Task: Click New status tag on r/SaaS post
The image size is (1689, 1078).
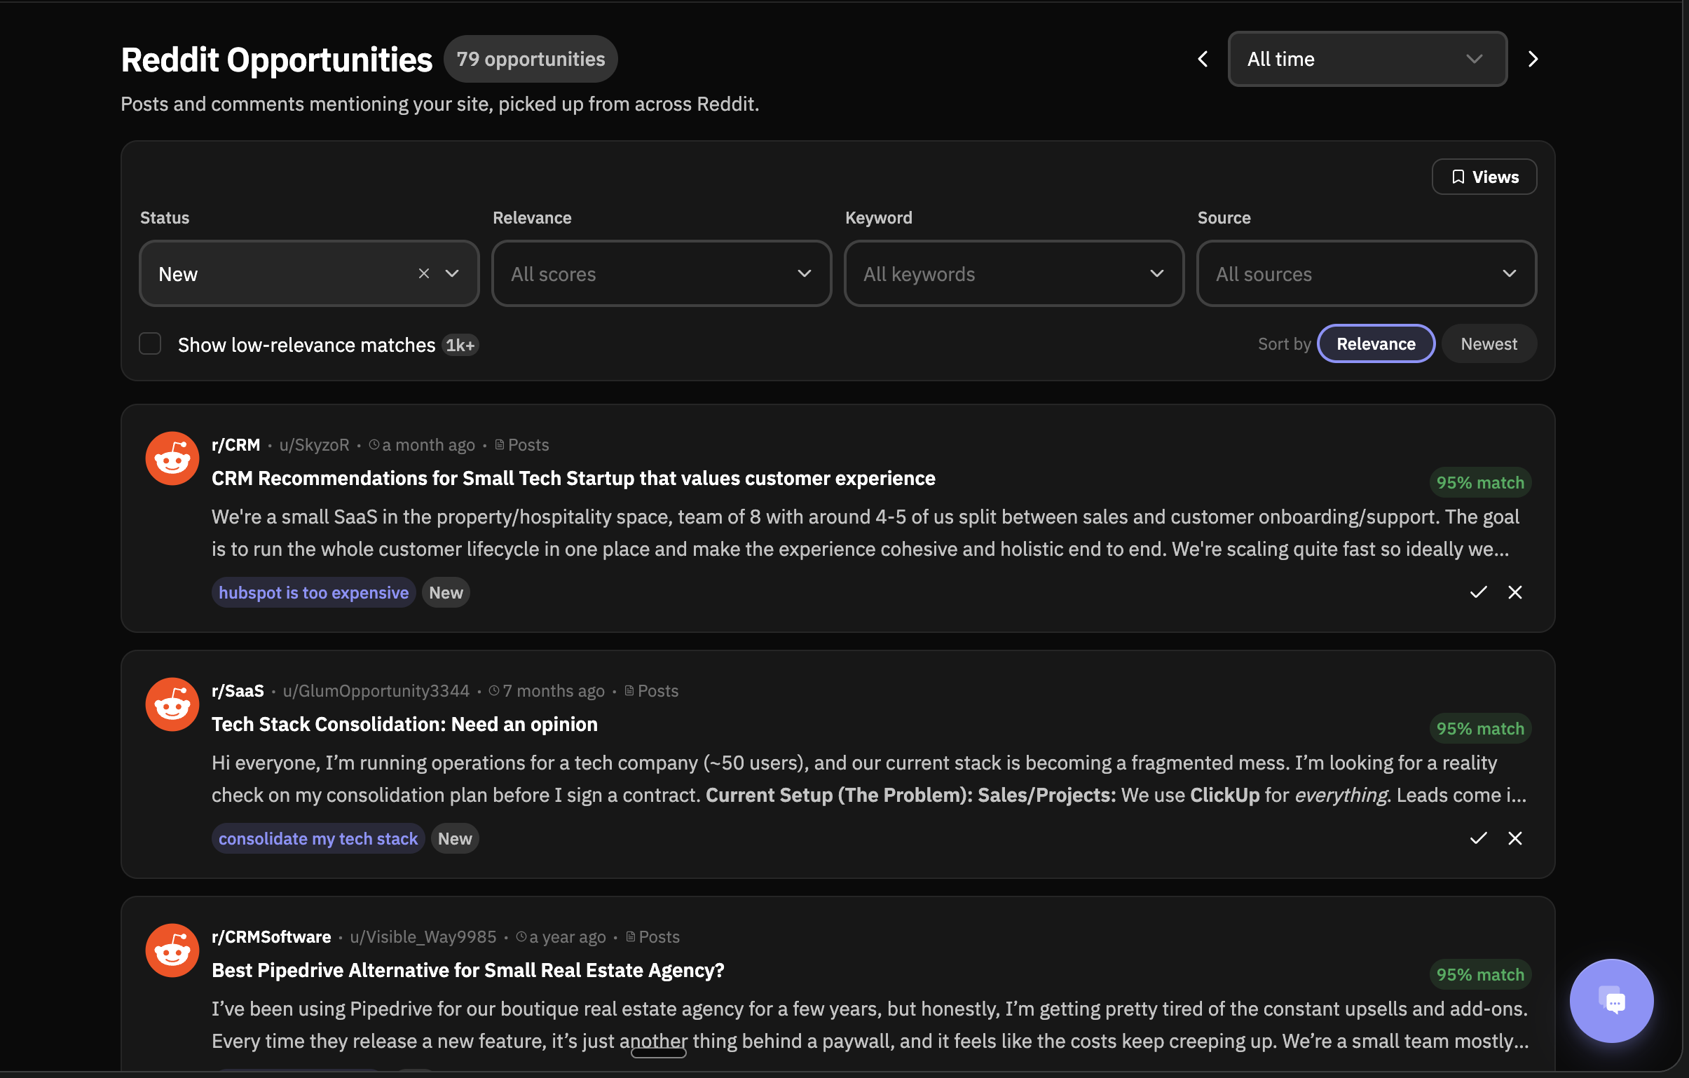Action: tap(456, 839)
